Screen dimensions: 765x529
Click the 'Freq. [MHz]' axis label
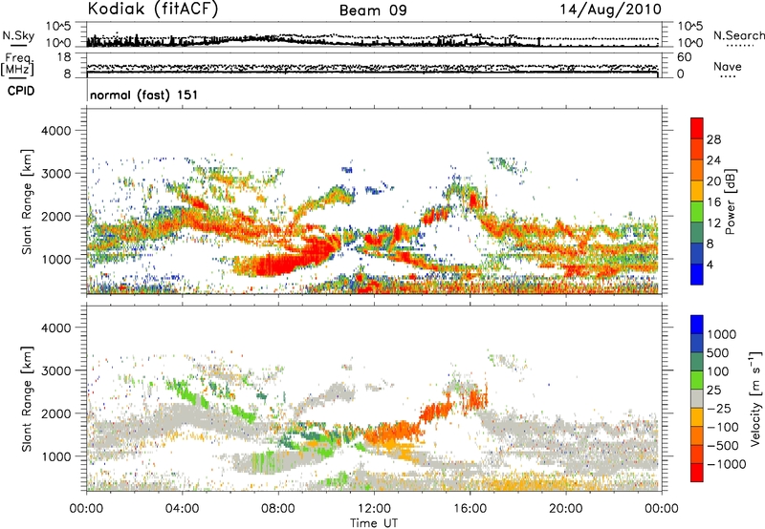[17, 65]
